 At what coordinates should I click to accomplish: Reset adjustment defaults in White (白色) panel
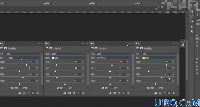(x=74, y=93)
